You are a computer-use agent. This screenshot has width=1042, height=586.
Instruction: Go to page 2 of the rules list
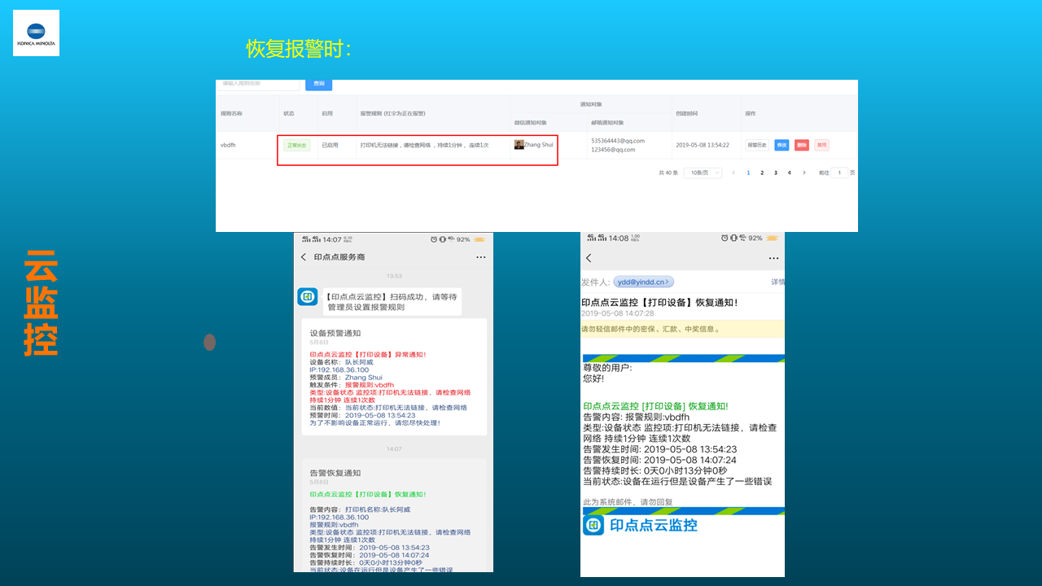pos(762,173)
